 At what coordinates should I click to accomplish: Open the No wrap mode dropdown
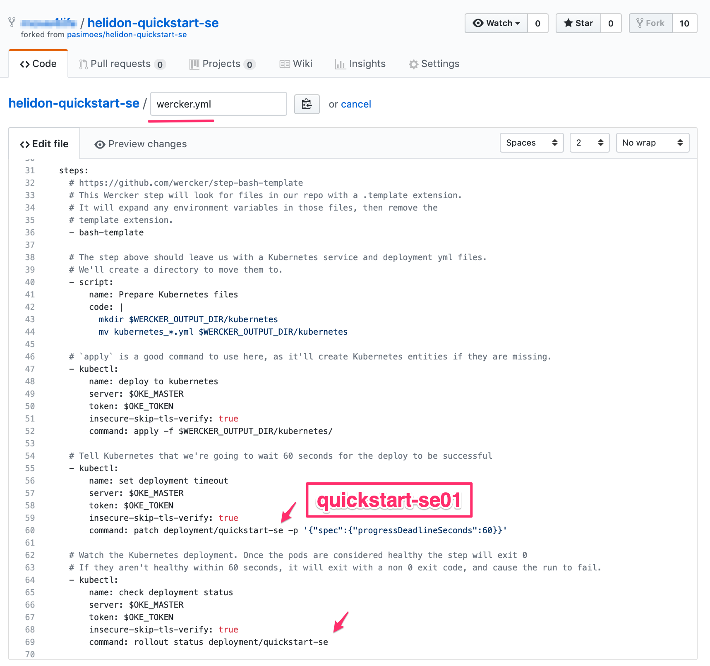pyautogui.click(x=652, y=143)
